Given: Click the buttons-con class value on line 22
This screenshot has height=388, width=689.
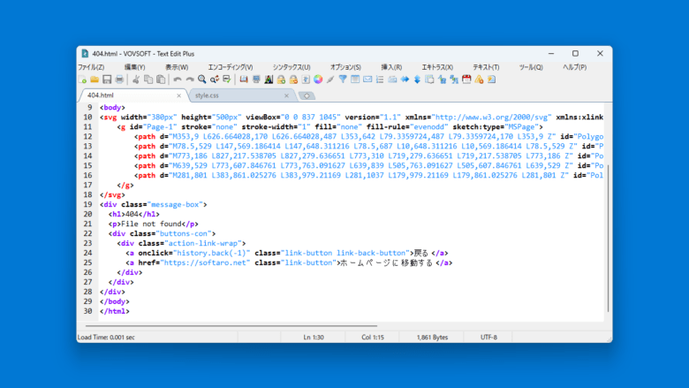Looking at the screenshot, I should 183,233.
